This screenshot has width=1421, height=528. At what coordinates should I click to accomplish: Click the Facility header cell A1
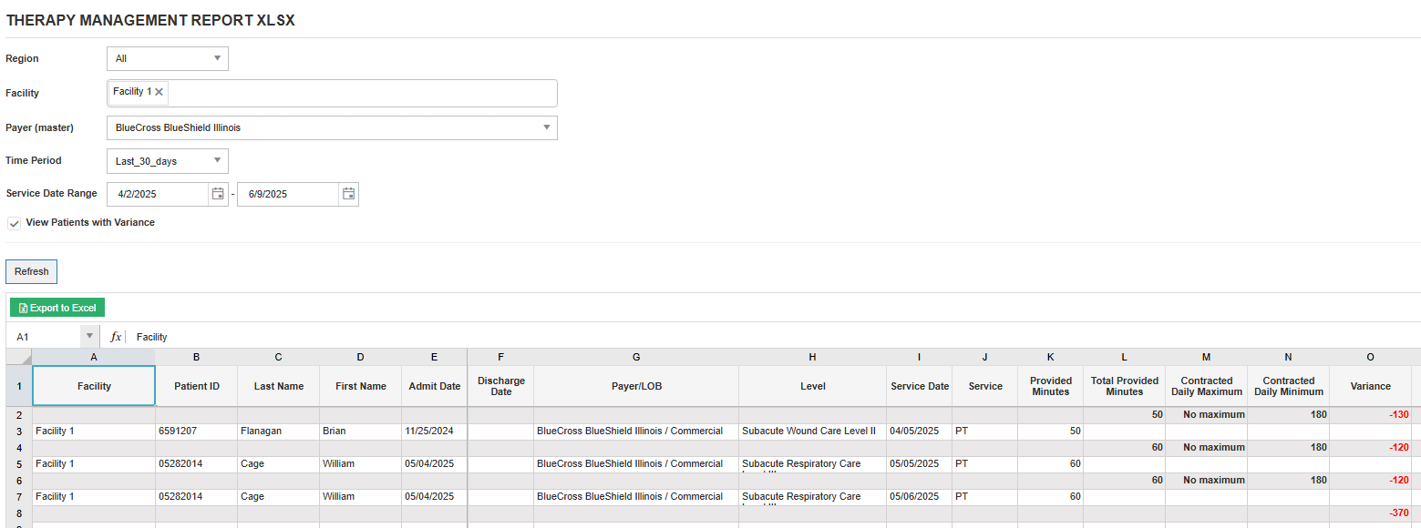[x=94, y=386]
